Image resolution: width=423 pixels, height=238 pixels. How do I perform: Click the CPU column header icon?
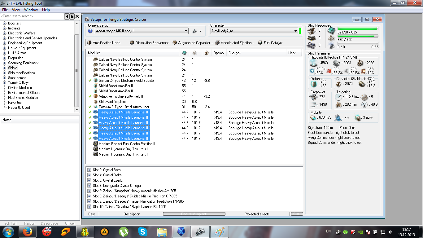click(x=184, y=53)
